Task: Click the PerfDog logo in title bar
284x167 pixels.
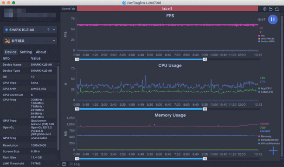Action: (x=124, y=3)
